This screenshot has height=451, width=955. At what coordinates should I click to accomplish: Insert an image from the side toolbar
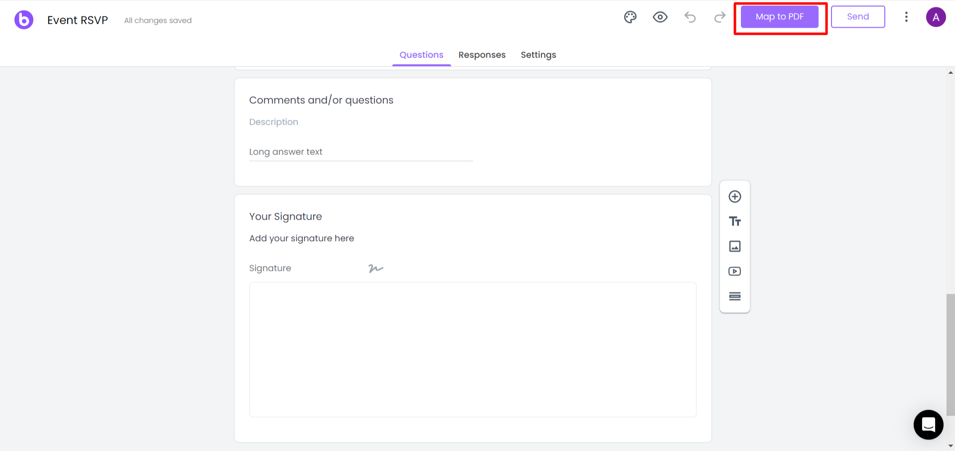(735, 246)
